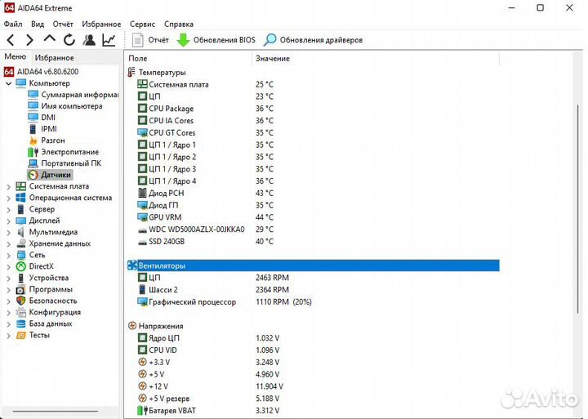The width and height of the screenshot is (588, 419).
Task: Collapse the Компьютер tree node
Action: 9,83
